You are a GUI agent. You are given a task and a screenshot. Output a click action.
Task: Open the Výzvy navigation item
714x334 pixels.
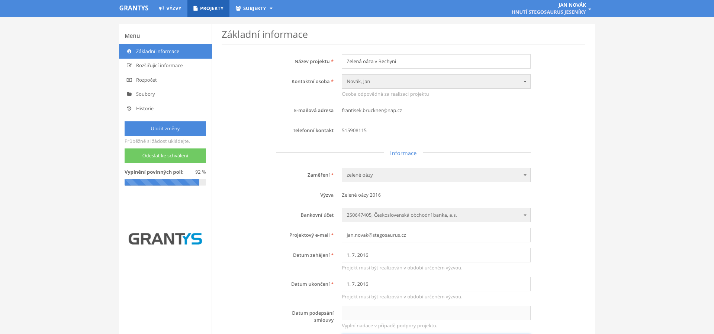pos(170,9)
